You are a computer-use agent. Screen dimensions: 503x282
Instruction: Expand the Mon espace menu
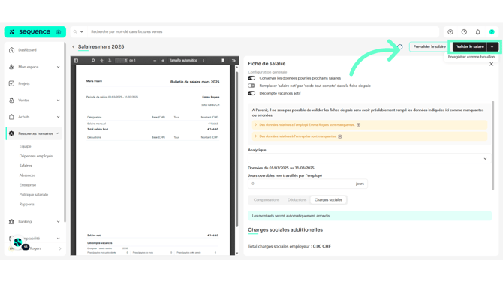coord(58,67)
